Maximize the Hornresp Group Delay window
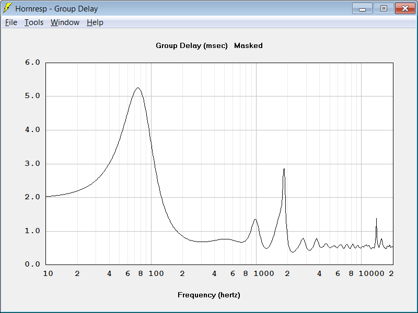Screen dimensions: 418x313 click(384, 8)
